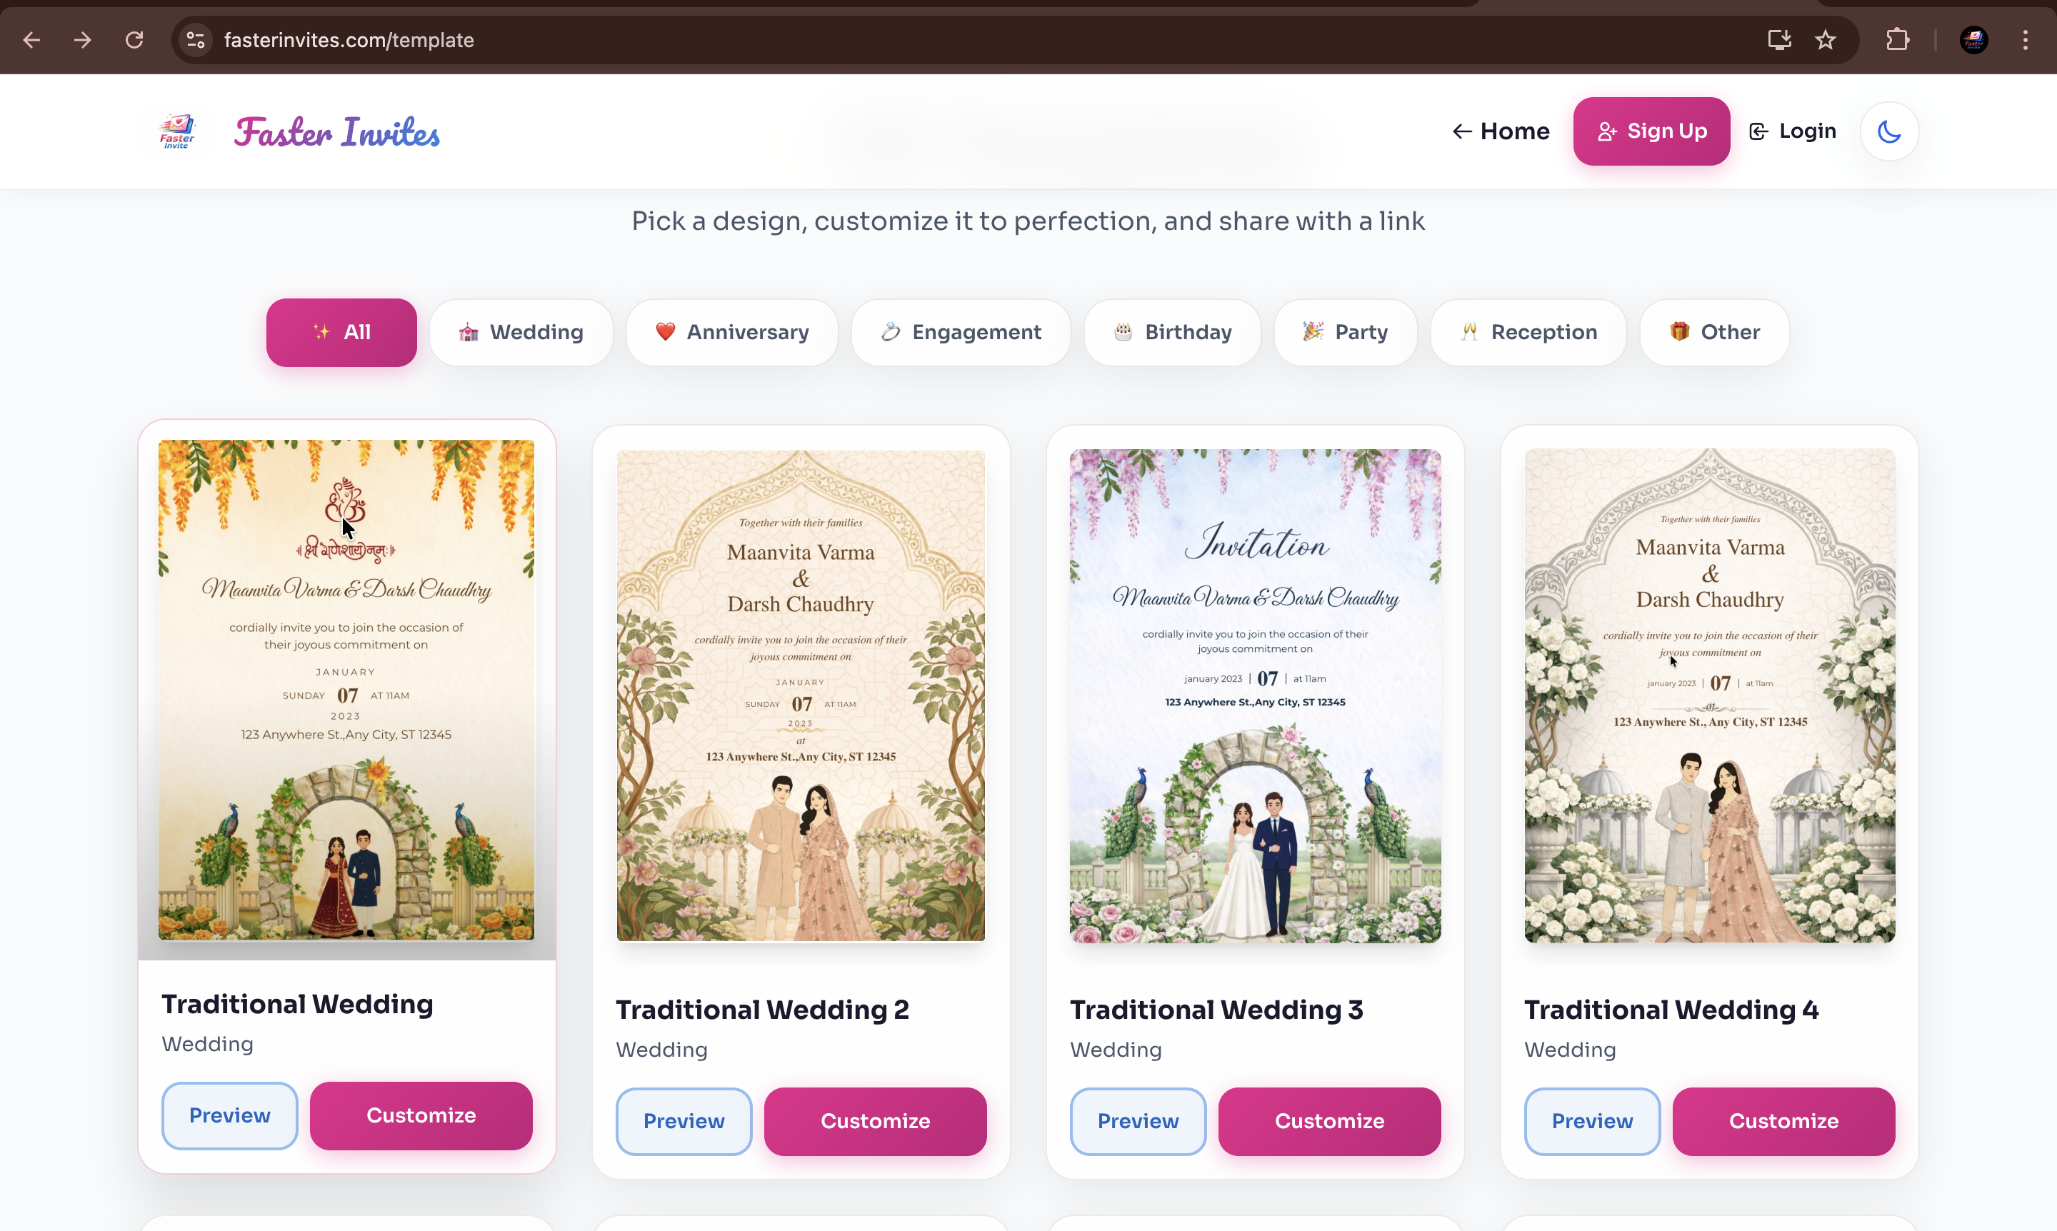Open the browser extensions puzzle icon
This screenshot has height=1231, width=2057.
tap(1898, 40)
